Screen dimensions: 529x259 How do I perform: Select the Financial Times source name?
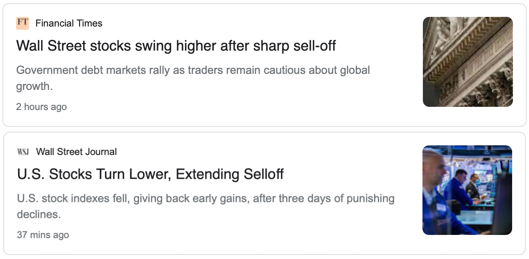click(69, 23)
